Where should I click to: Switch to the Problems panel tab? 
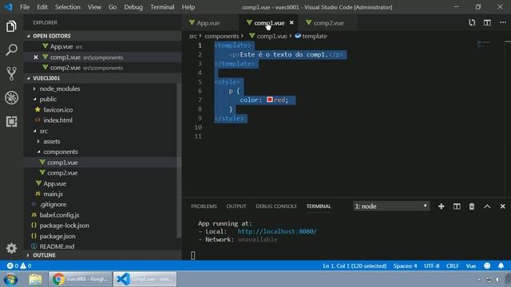click(x=204, y=206)
